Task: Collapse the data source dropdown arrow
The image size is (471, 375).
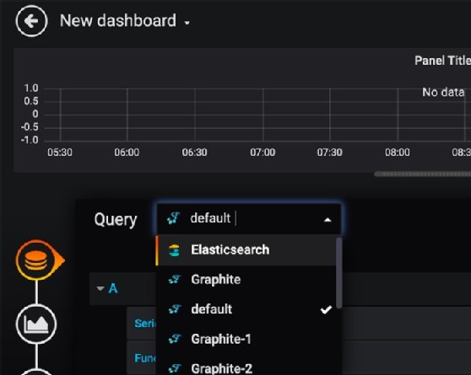Action: [328, 220]
